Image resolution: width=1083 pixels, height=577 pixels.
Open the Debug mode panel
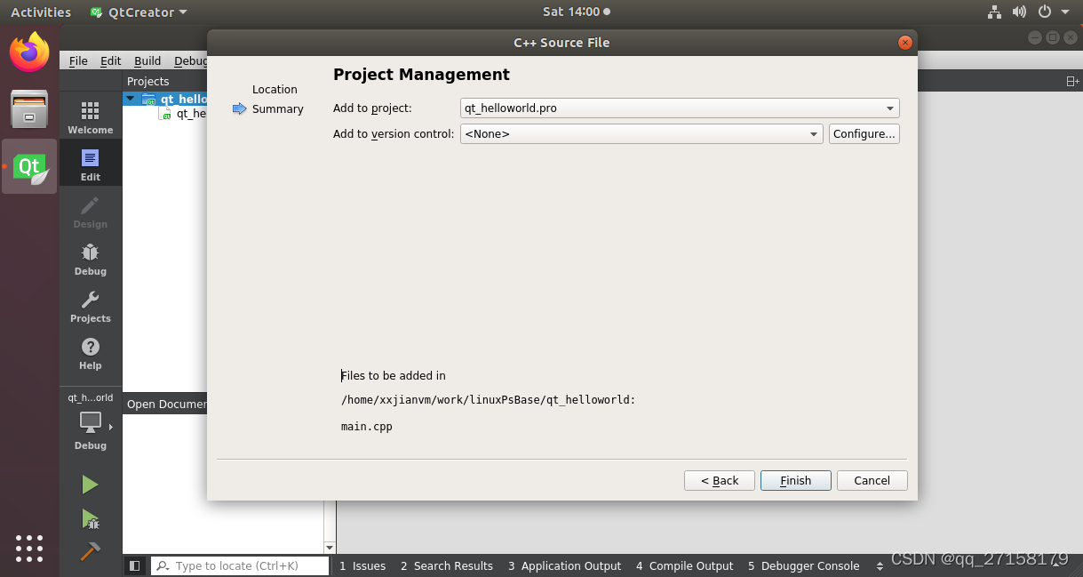[90, 258]
